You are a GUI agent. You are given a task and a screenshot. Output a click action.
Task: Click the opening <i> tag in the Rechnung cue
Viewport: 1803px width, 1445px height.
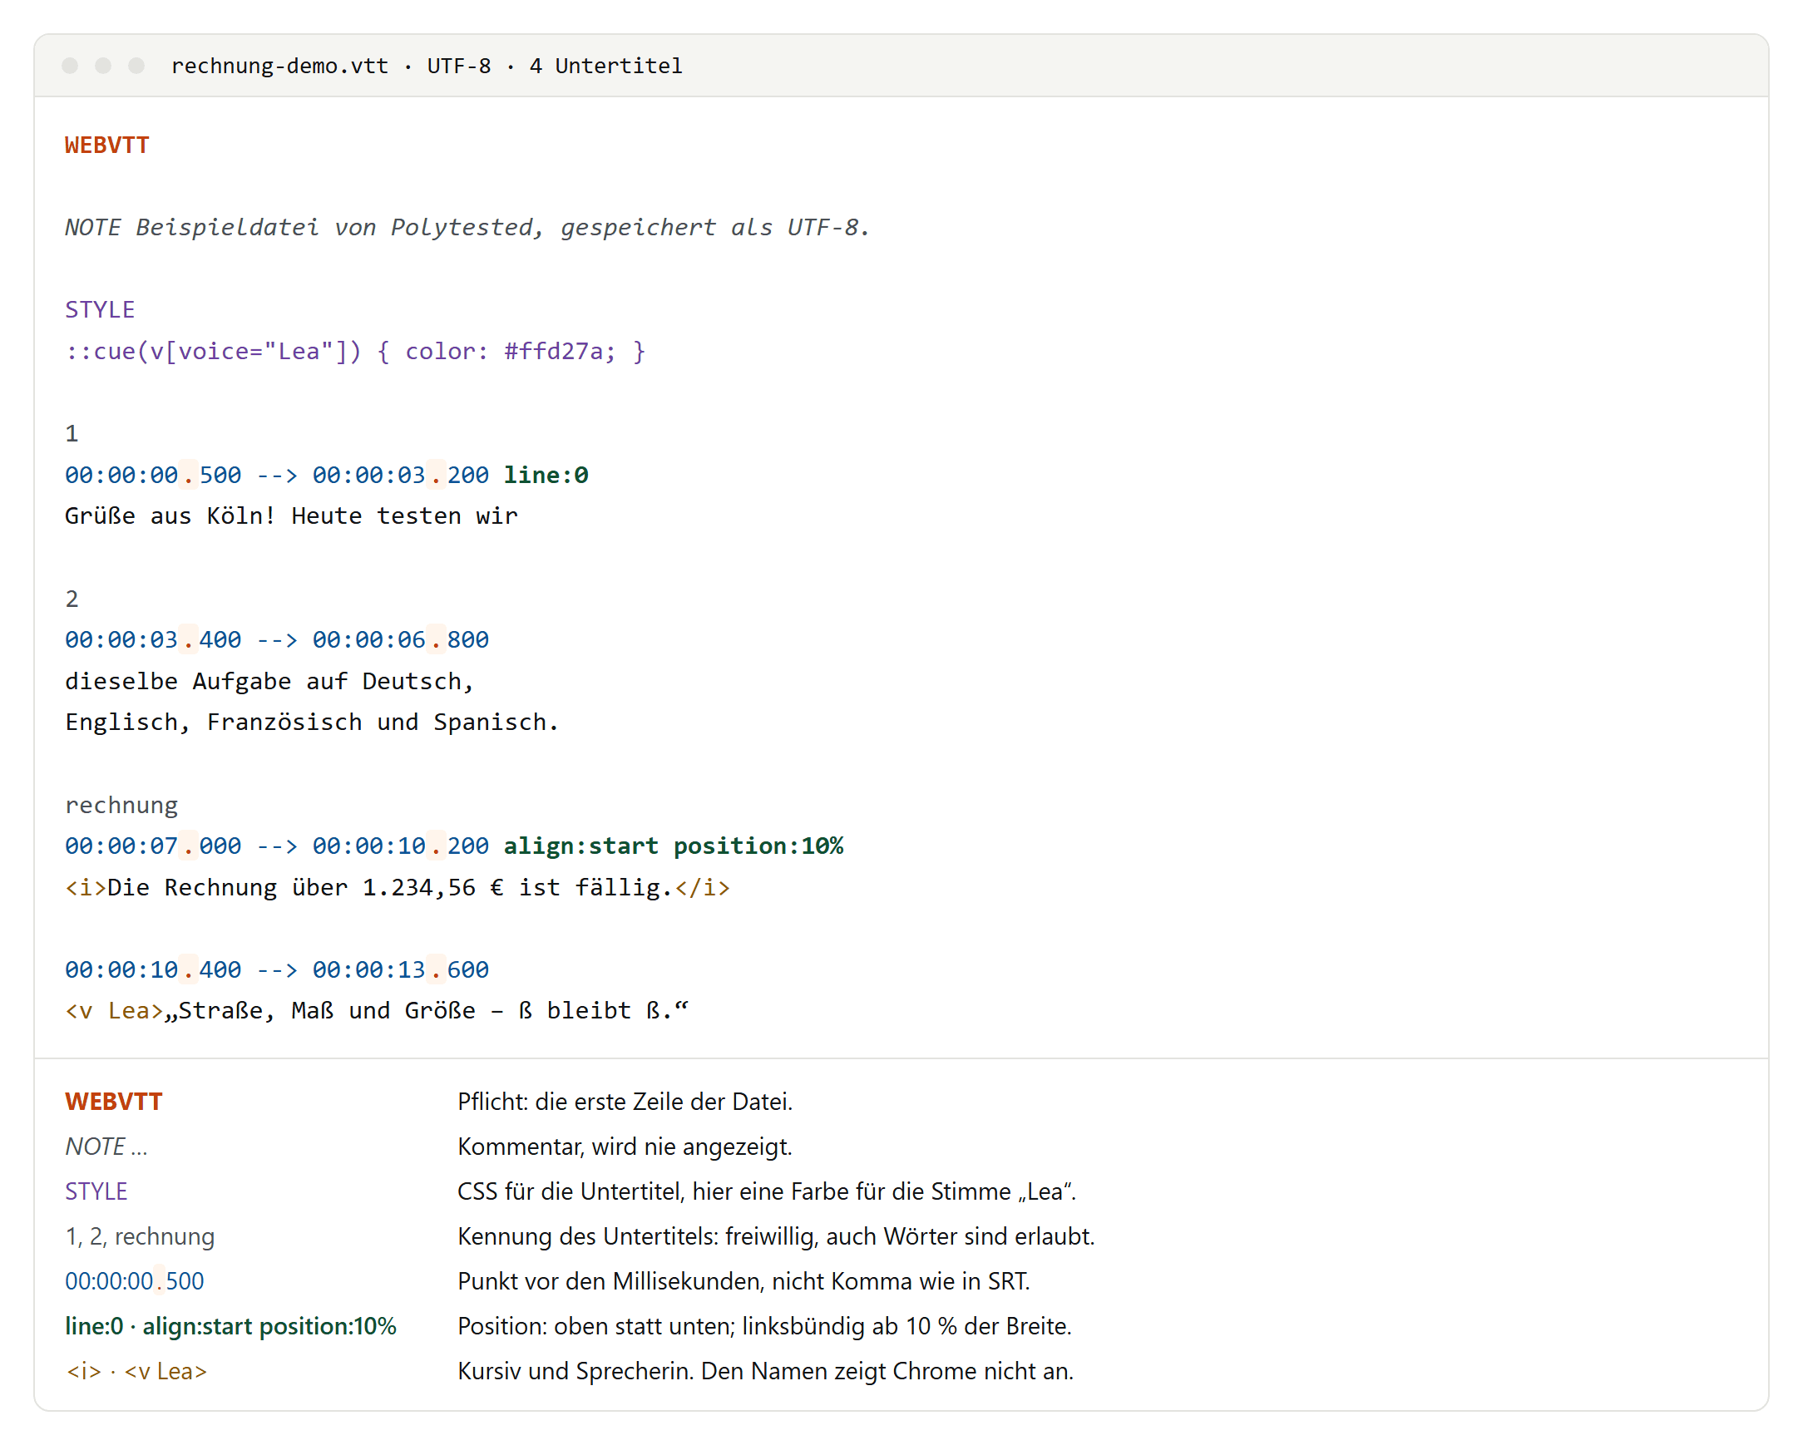click(86, 887)
